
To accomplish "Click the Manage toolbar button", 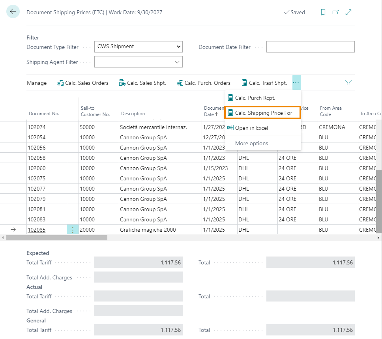I will [37, 83].
